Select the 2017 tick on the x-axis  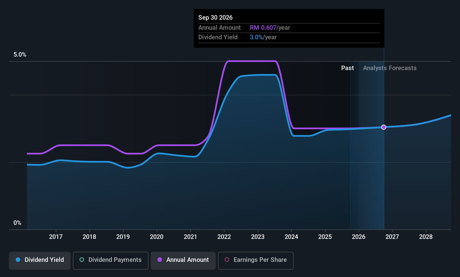(x=56, y=237)
